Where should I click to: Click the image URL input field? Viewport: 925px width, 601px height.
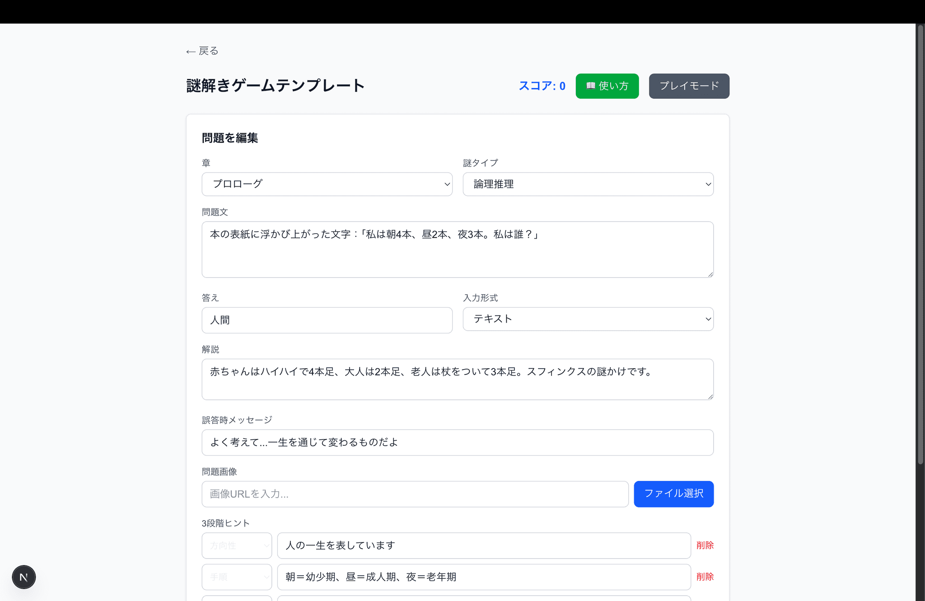coord(415,494)
